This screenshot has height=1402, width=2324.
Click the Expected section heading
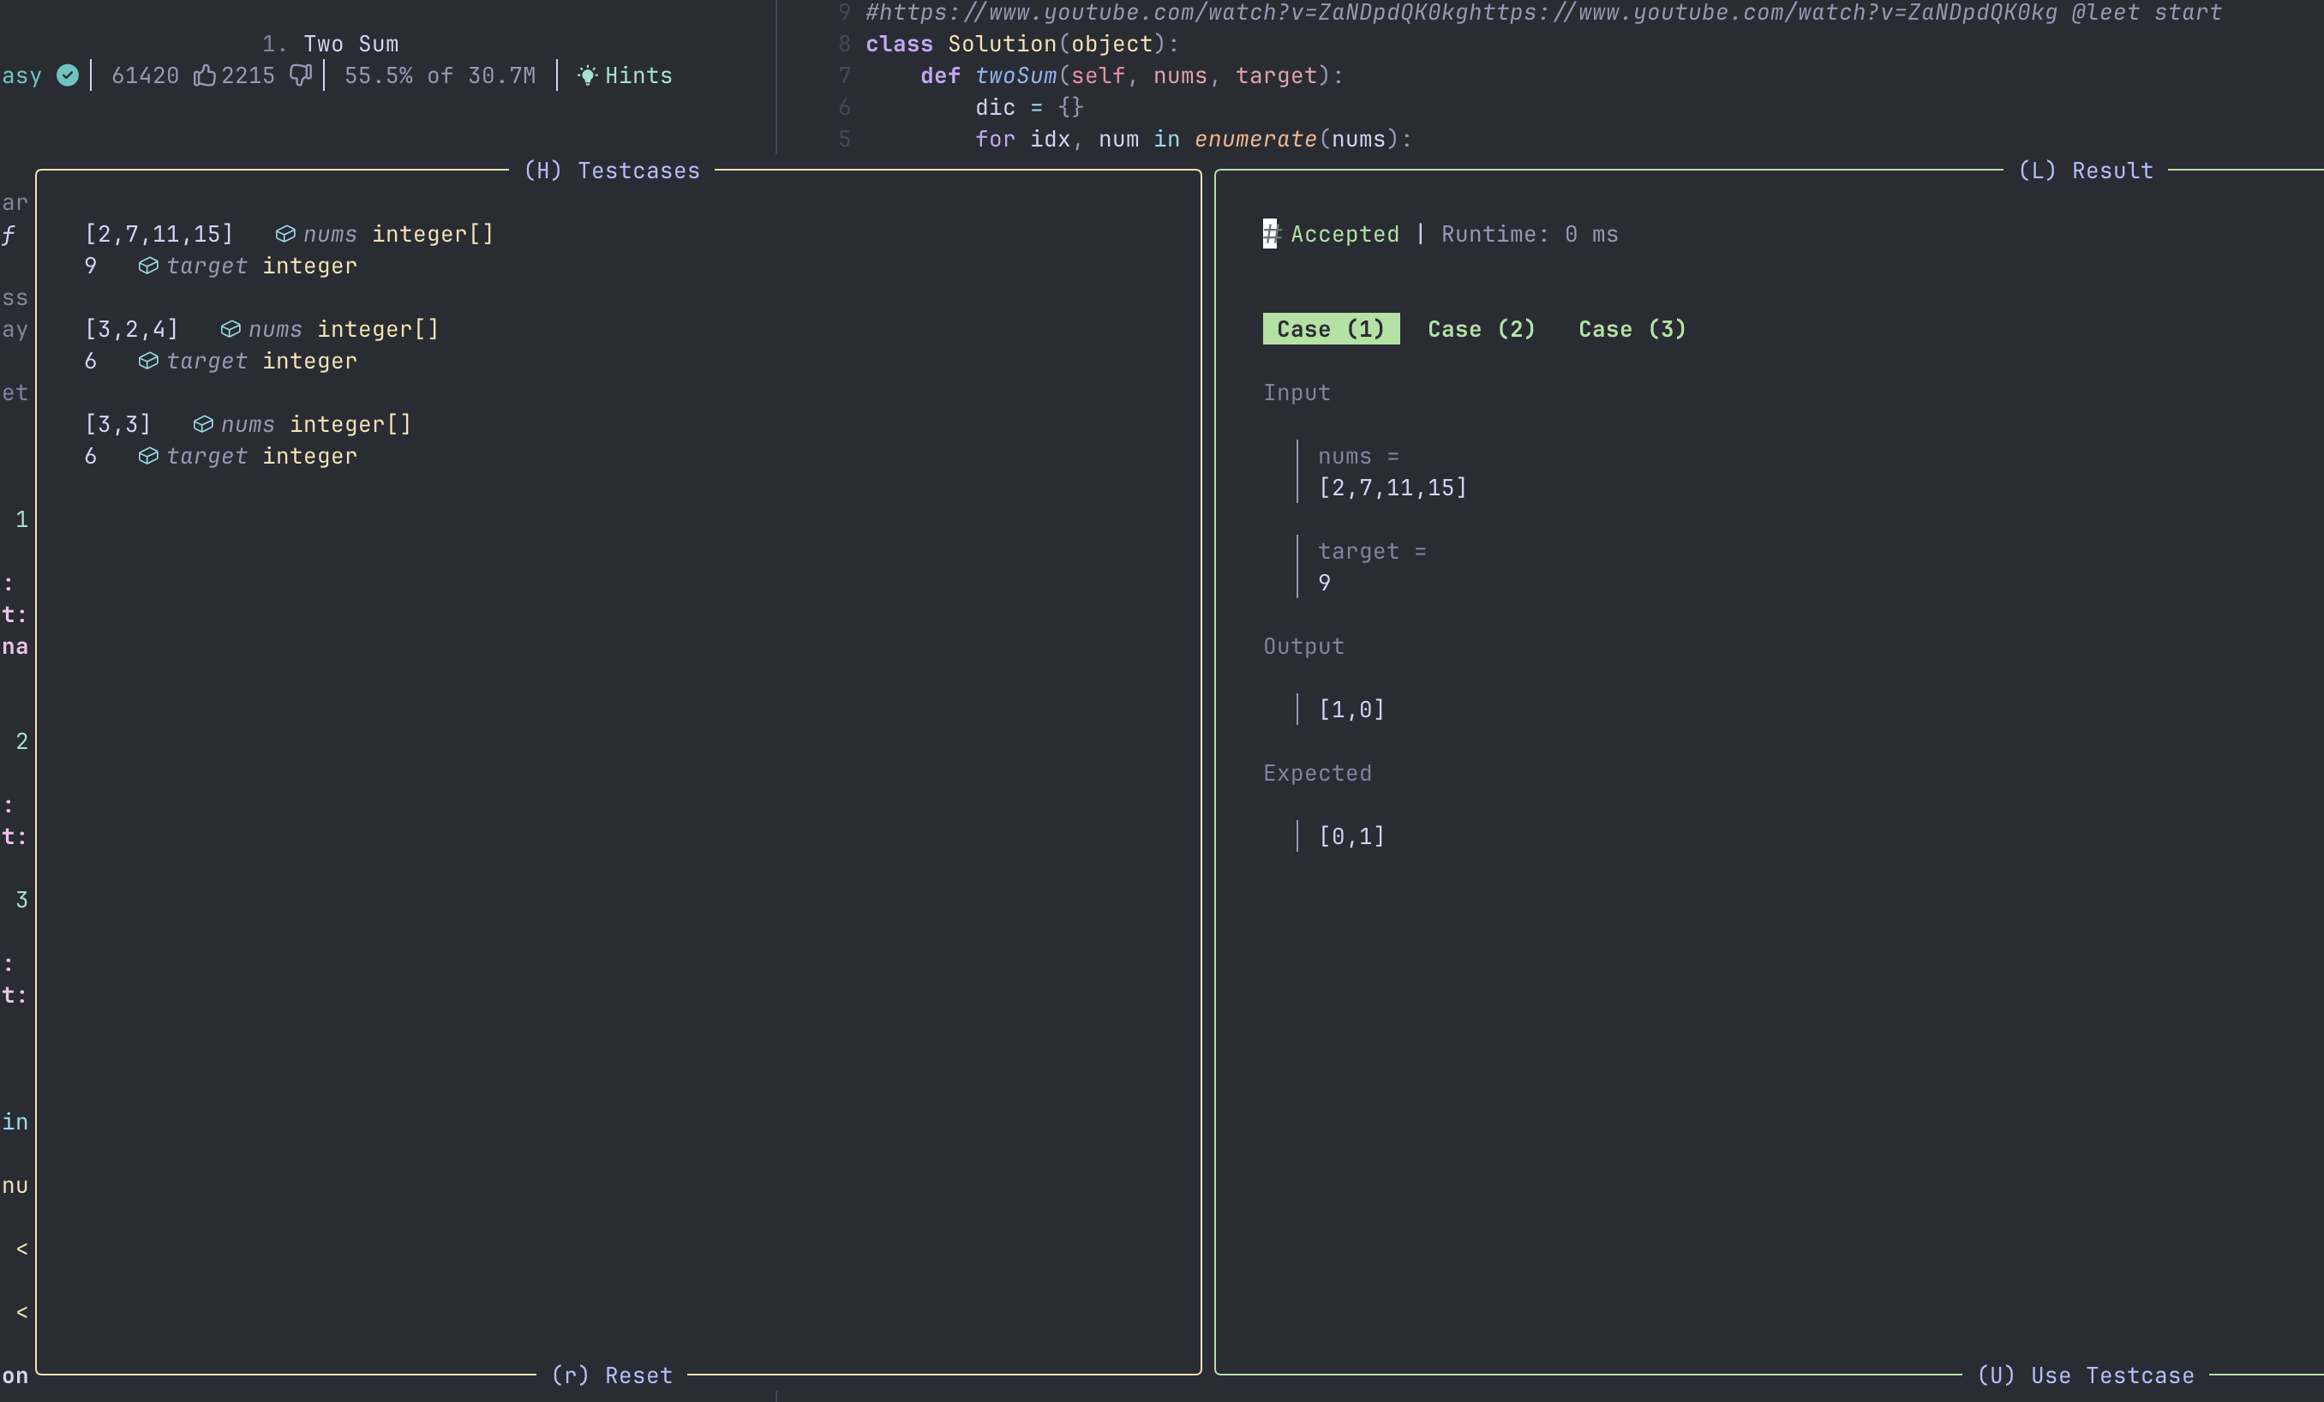click(x=1318, y=773)
